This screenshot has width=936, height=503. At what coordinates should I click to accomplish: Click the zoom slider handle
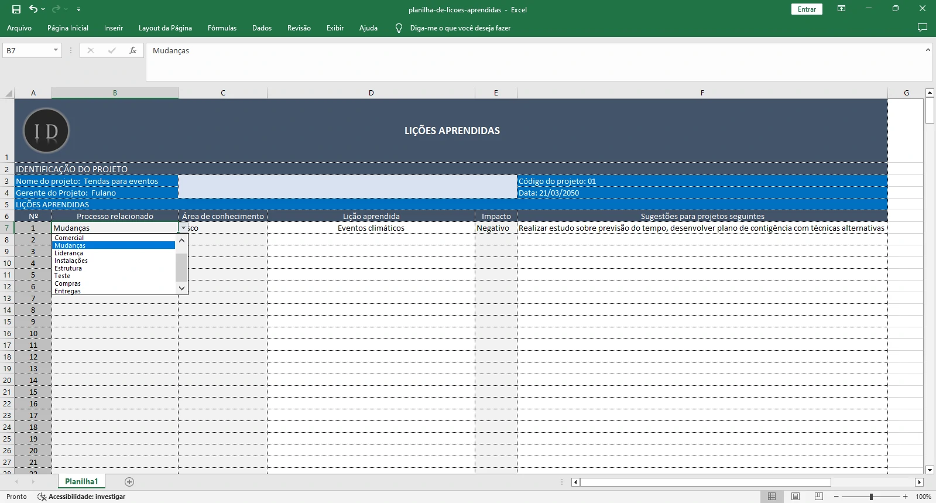(x=871, y=497)
